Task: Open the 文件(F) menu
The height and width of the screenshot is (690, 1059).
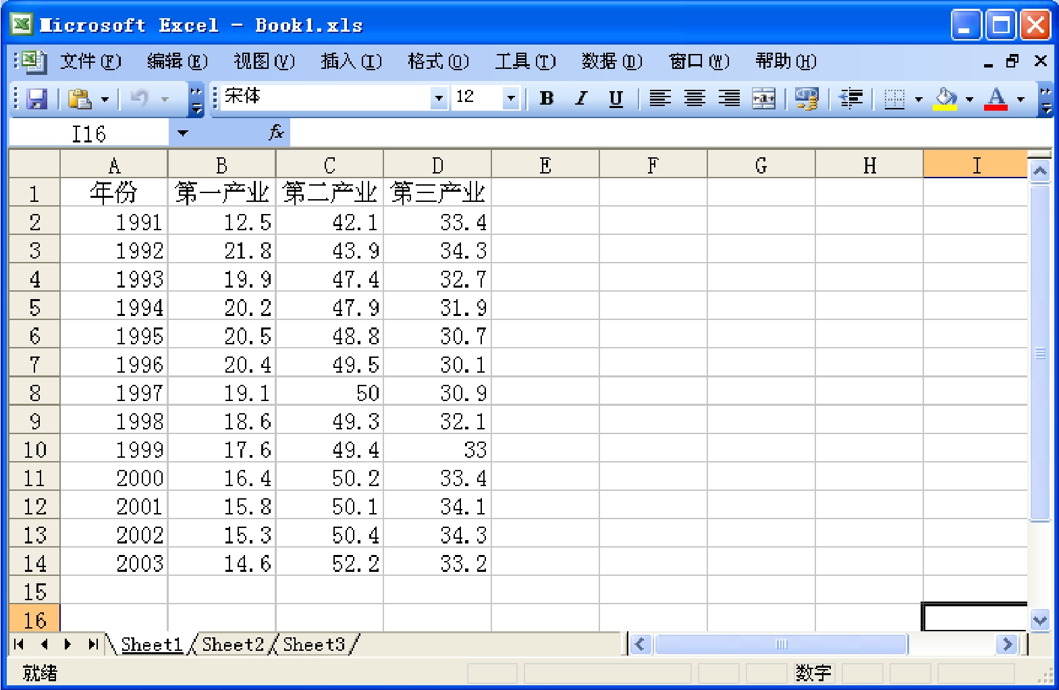Action: [x=90, y=61]
